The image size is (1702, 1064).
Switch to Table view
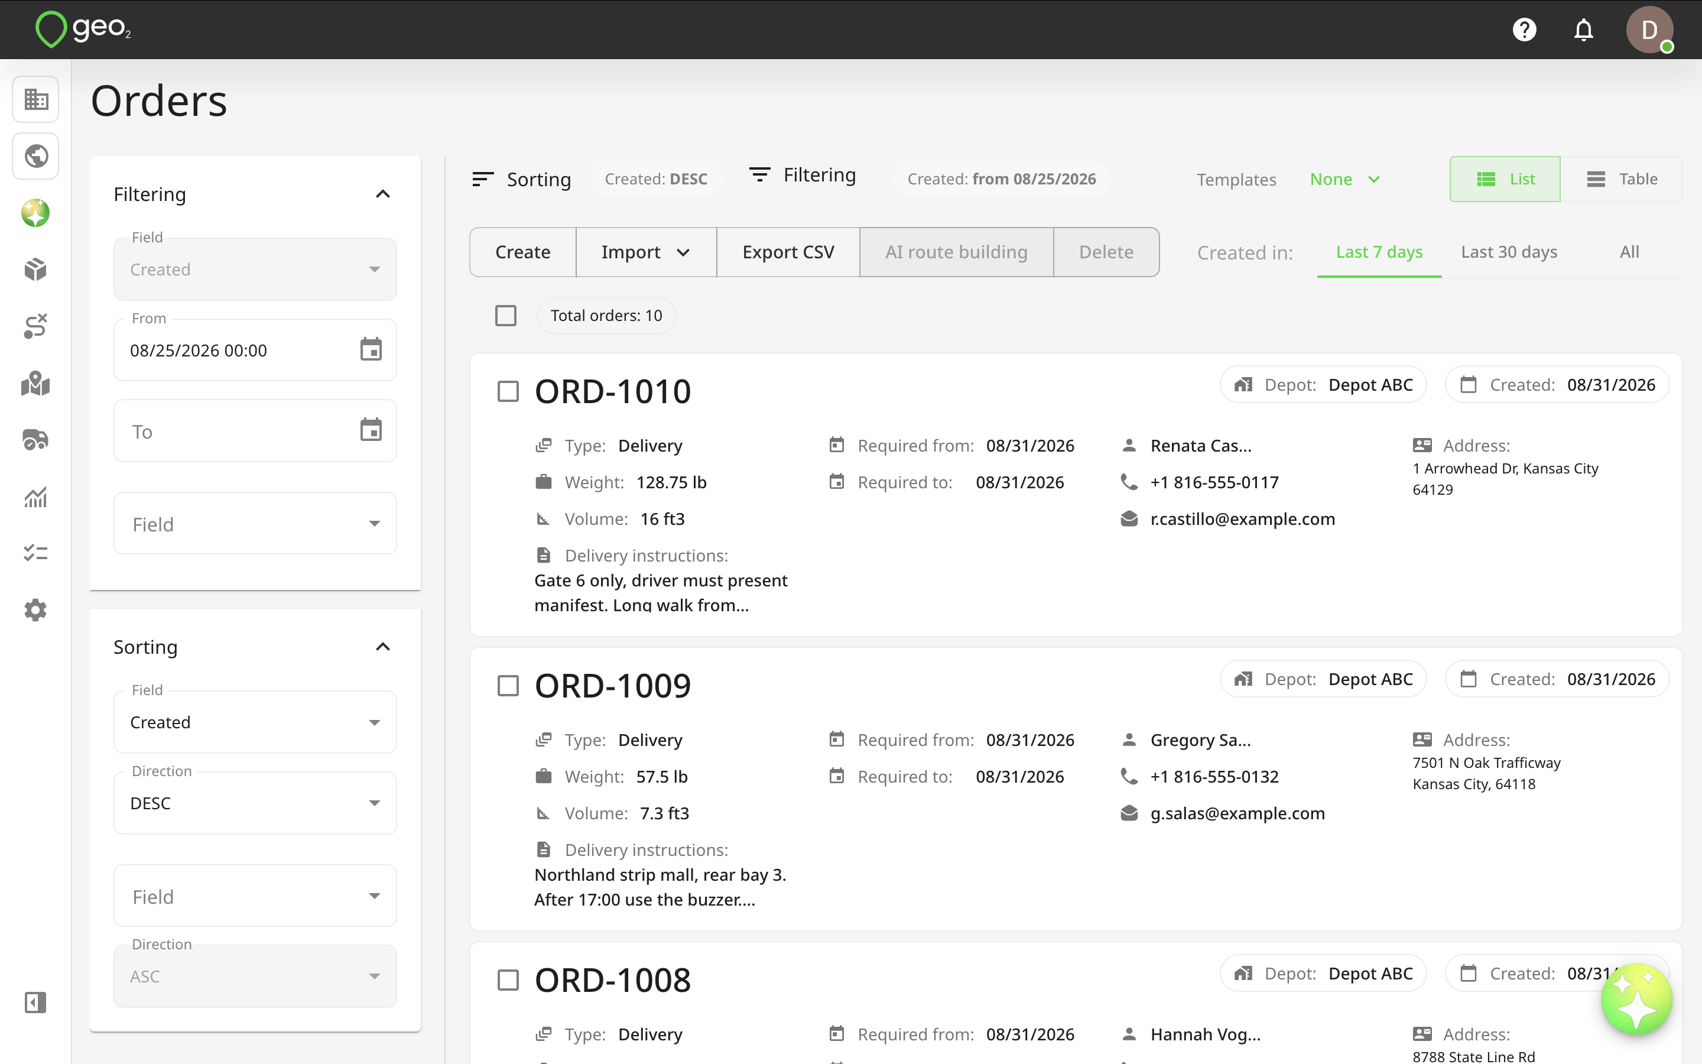tap(1622, 180)
